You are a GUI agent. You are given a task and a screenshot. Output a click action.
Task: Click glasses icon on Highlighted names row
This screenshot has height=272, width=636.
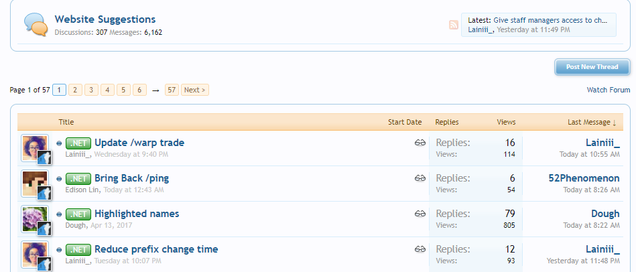click(420, 214)
